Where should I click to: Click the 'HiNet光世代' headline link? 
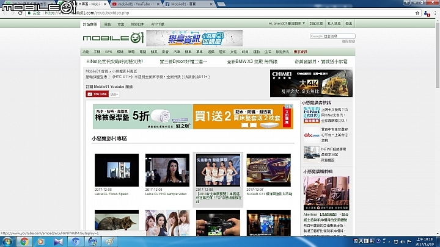click(114, 62)
